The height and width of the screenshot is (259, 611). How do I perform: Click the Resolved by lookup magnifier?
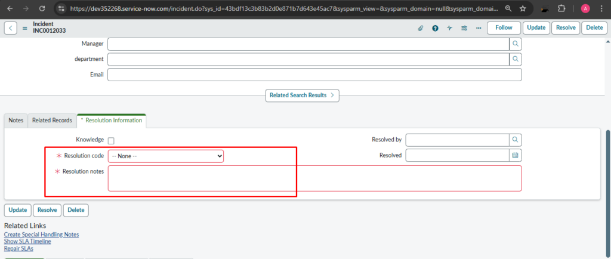516,140
